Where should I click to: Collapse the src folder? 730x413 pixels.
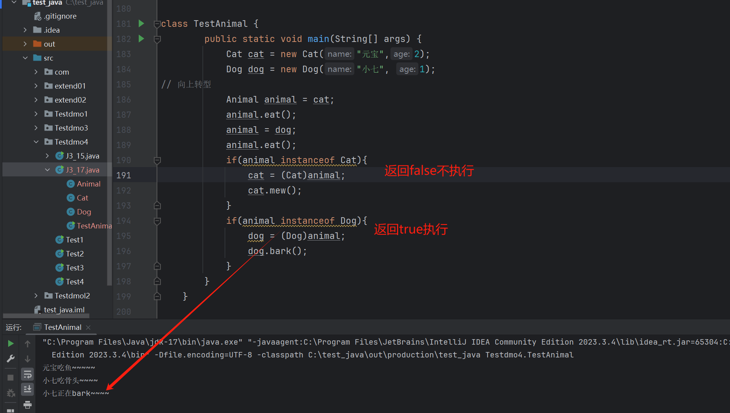coord(25,58)
